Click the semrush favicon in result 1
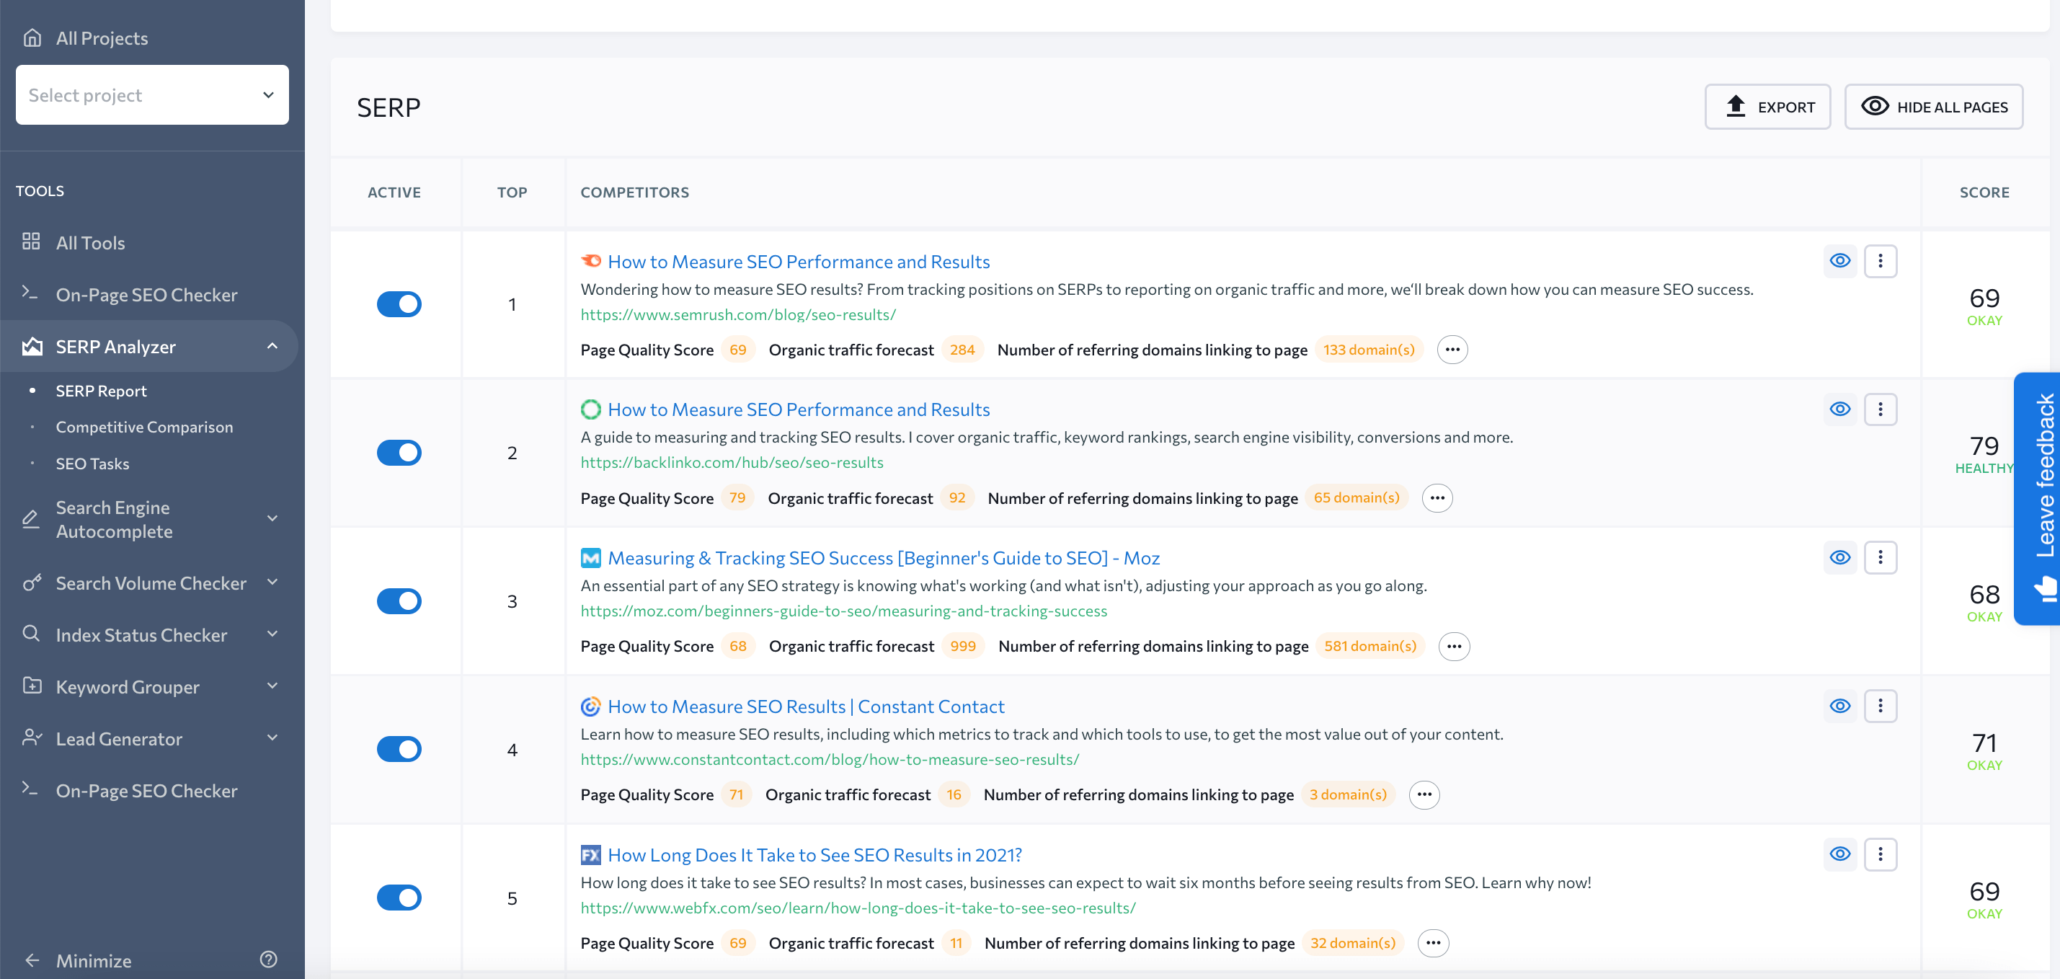2060x979 pixels. point(591,261)
